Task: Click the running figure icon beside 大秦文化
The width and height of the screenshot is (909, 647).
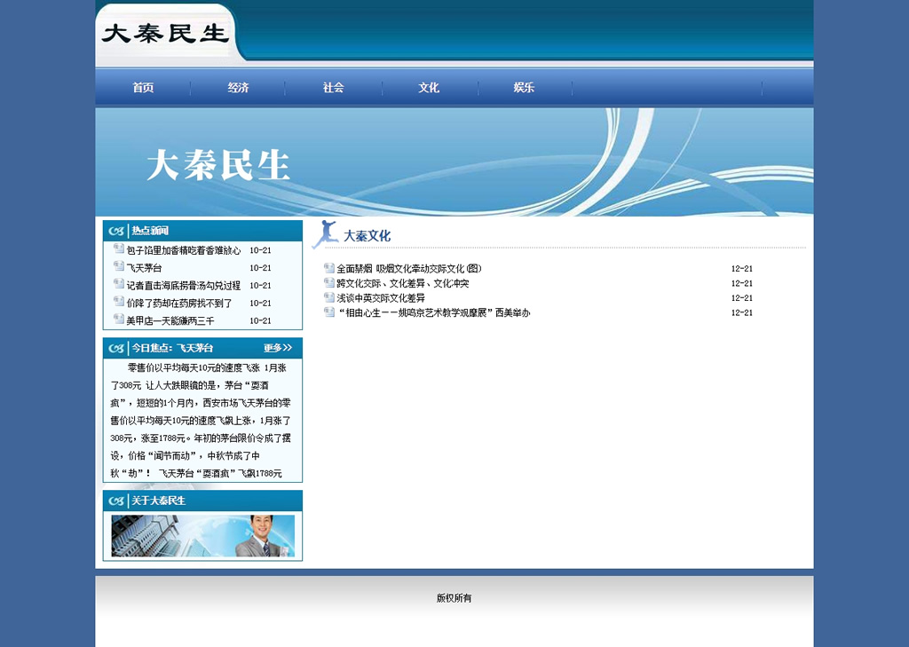Action: 325,234
